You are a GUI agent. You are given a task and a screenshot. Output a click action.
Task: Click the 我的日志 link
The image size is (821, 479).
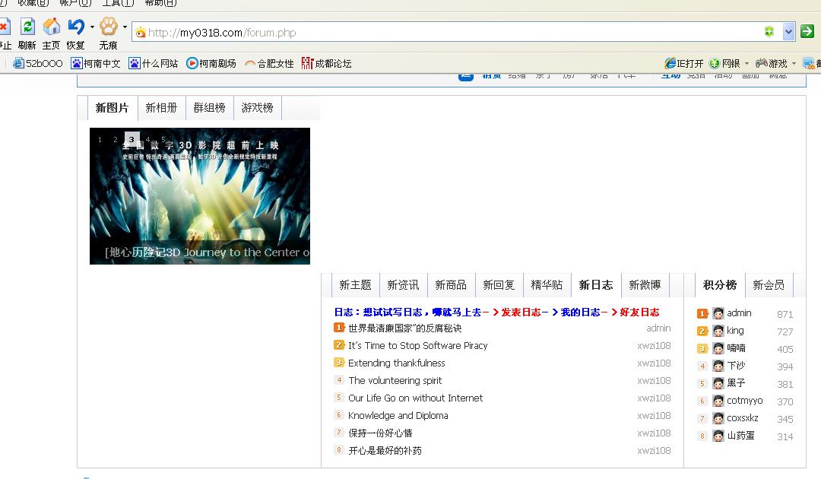(580, 312)
